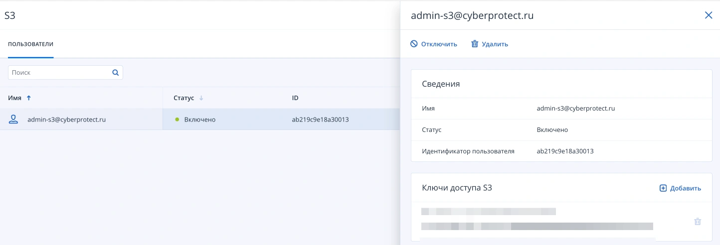Click the Включено status cell in table
This screenshot has height=245, width=720.
(200, 120)
